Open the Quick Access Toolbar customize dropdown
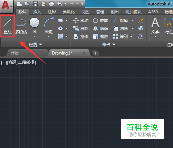The width and height of the screenshot is (173, 148). tap(82, 4)
